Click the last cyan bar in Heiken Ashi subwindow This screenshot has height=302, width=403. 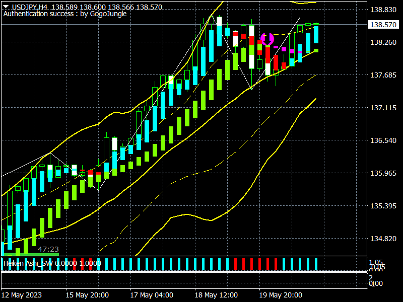[x=316, y=264]
